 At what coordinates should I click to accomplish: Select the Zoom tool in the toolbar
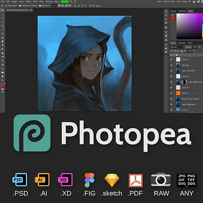point(2,80)
